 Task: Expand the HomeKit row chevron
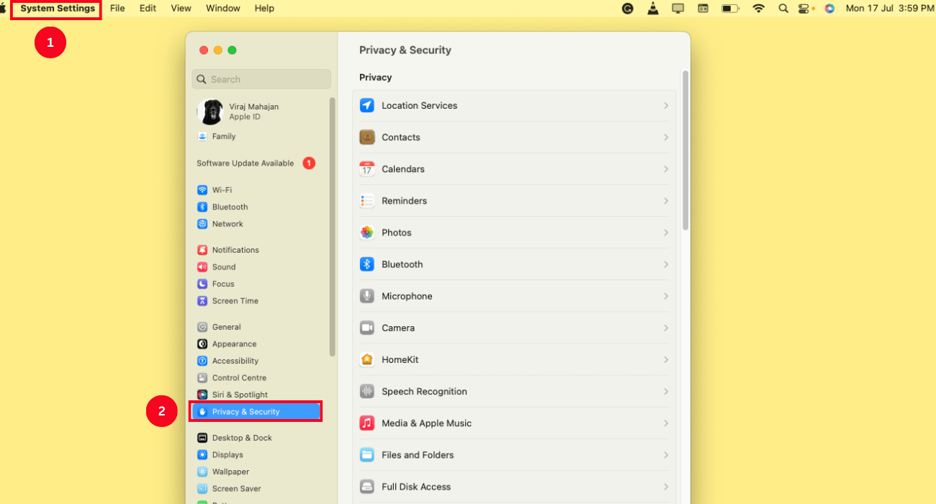666,359
